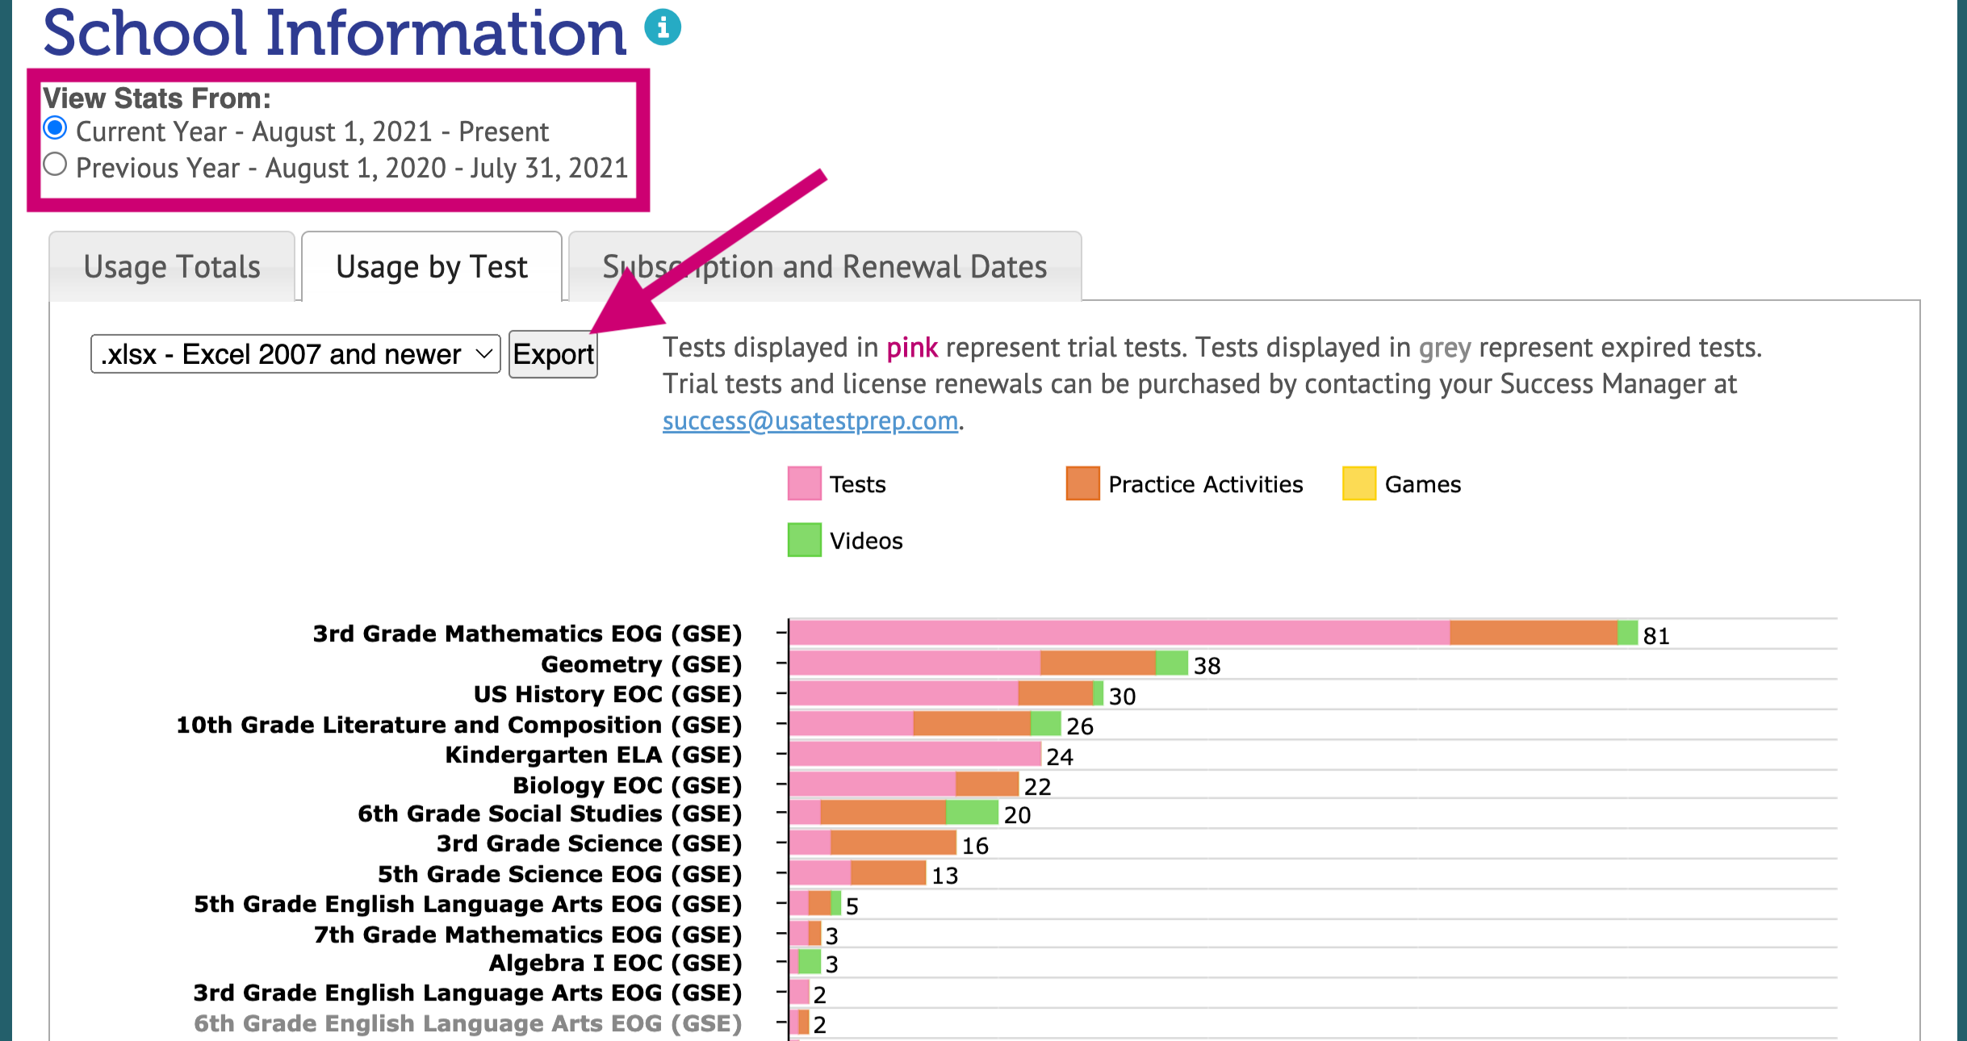Open the xlsx export format dropdown
This screenshot has height=1041, width=1967.
[x=295, y=354]
